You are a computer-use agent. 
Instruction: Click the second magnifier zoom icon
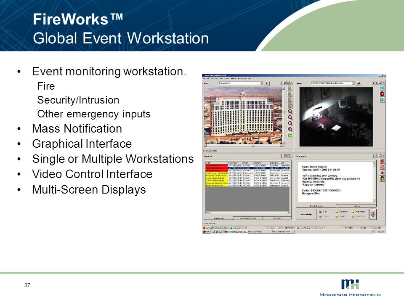[x=290, y=117]
